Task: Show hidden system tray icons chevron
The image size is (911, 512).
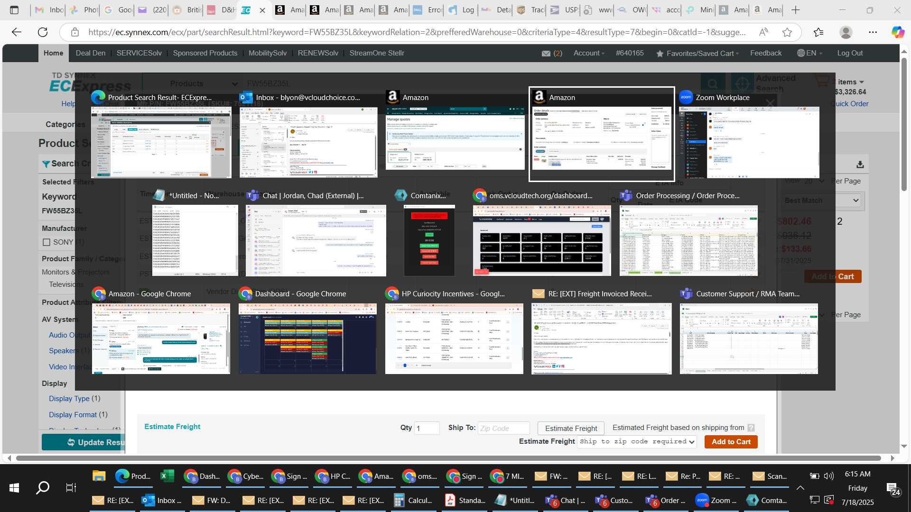Action: click(x=800, y=488)
